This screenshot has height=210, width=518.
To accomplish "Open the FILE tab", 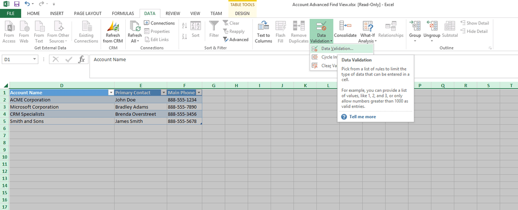I will pyautogui.click(x=10, y=14).
